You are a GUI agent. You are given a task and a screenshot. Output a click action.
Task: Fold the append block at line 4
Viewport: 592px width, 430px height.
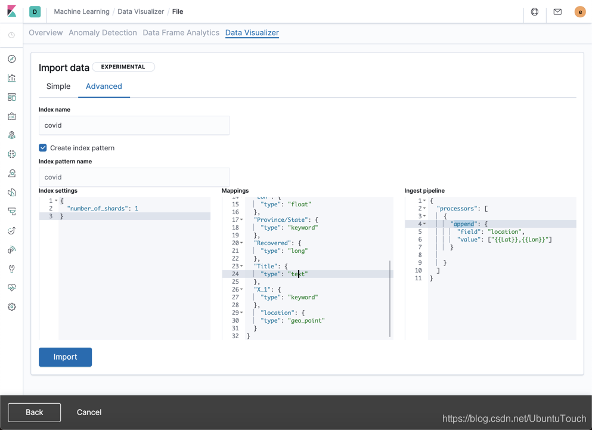(x=424, y=224)
